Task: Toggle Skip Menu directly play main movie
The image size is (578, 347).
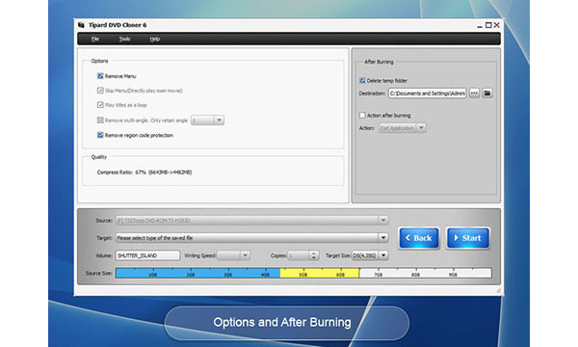Action: [100, 91]
